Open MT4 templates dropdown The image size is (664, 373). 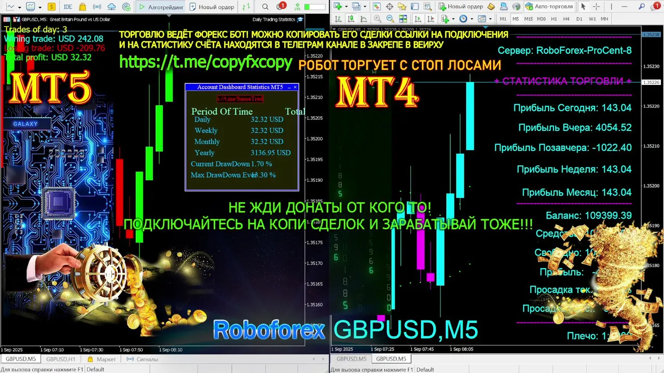(x=490, y=19)
